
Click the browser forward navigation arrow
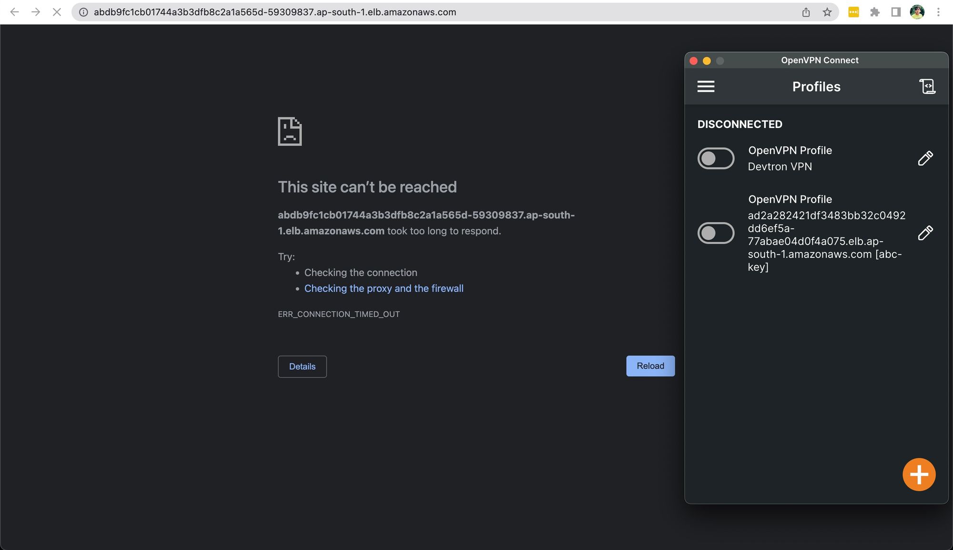(34, 12)
